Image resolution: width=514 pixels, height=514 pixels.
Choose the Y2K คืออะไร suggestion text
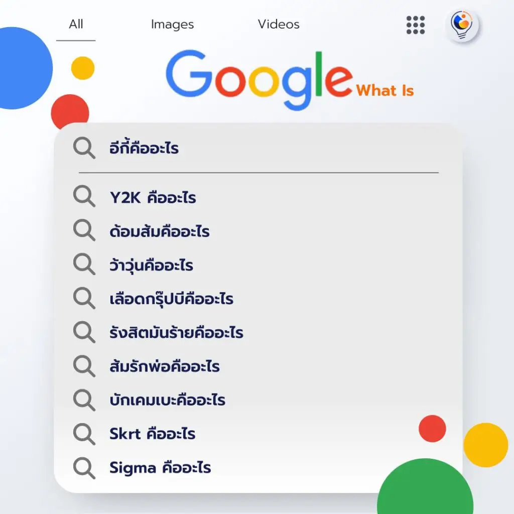click(x=153, y=197)
